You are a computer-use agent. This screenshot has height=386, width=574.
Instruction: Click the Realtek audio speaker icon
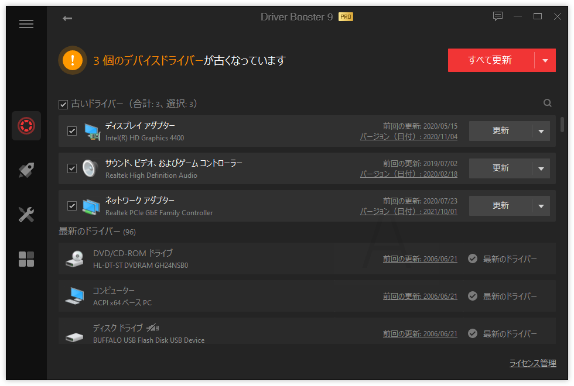click(90, 168)
